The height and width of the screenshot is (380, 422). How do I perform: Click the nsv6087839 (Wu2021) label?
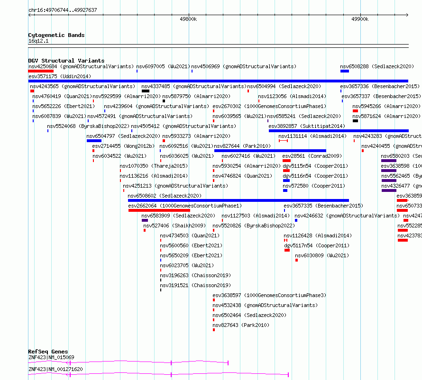pyautogui.click(x=59, y=116)
